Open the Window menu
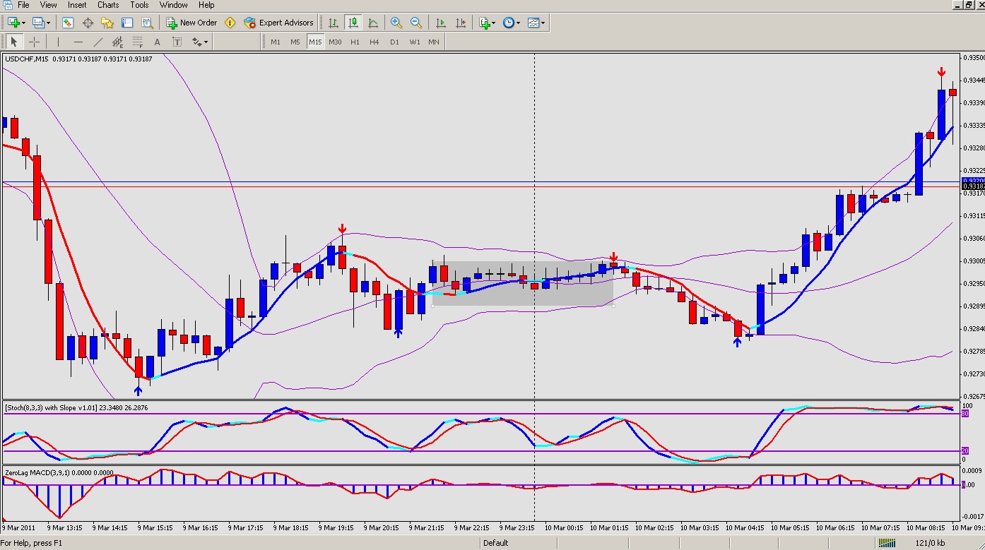 (x=173, y=5)
